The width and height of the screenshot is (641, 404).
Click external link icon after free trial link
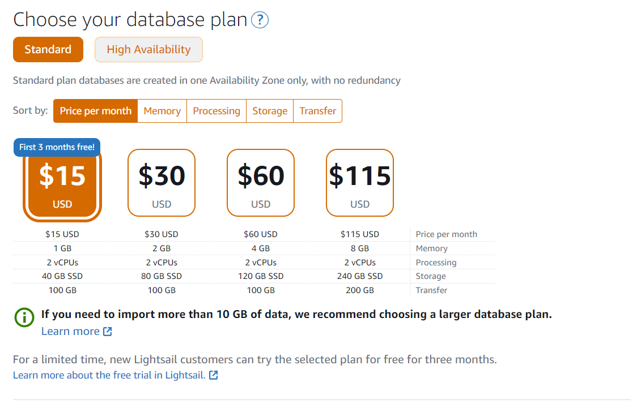214,375
